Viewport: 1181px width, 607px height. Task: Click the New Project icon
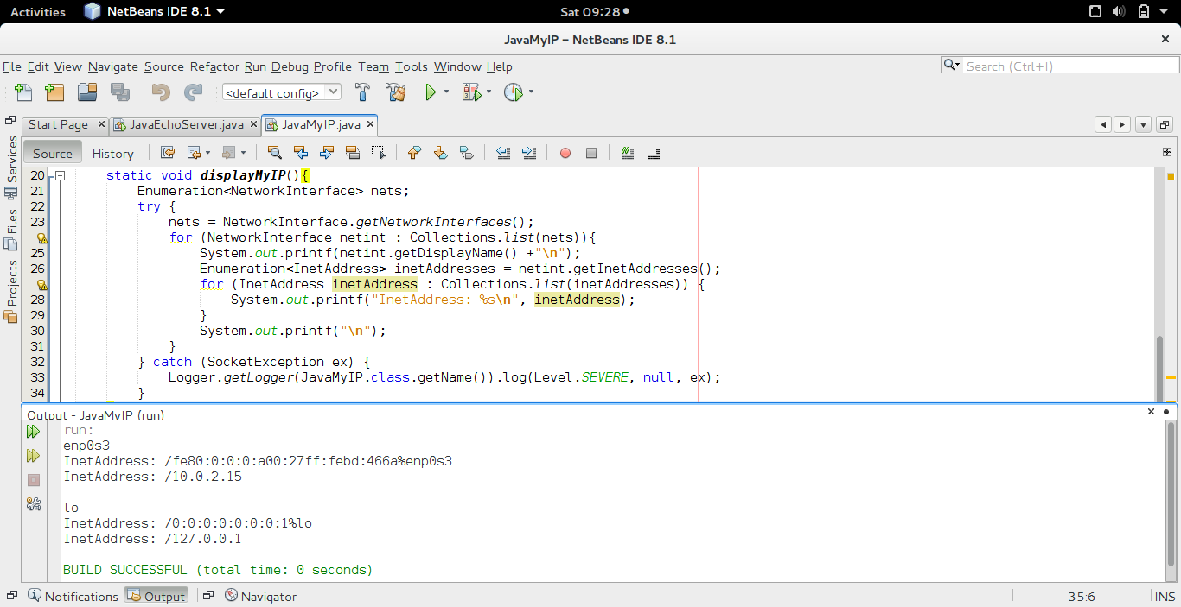click(54, 92)
